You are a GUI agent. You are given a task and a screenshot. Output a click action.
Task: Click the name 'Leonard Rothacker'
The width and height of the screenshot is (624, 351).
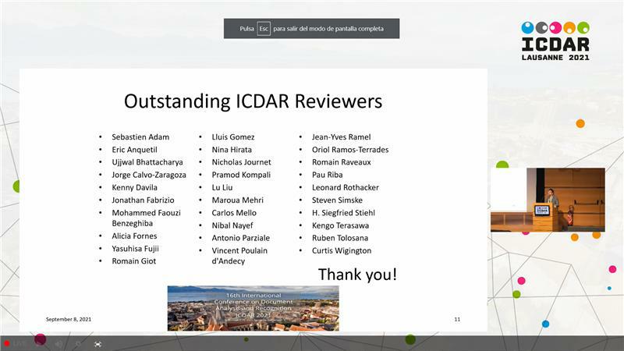346,187
